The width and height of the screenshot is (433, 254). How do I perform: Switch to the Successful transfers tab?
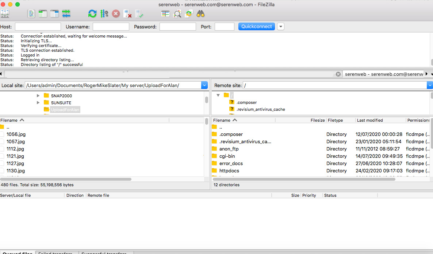[106, 252]
